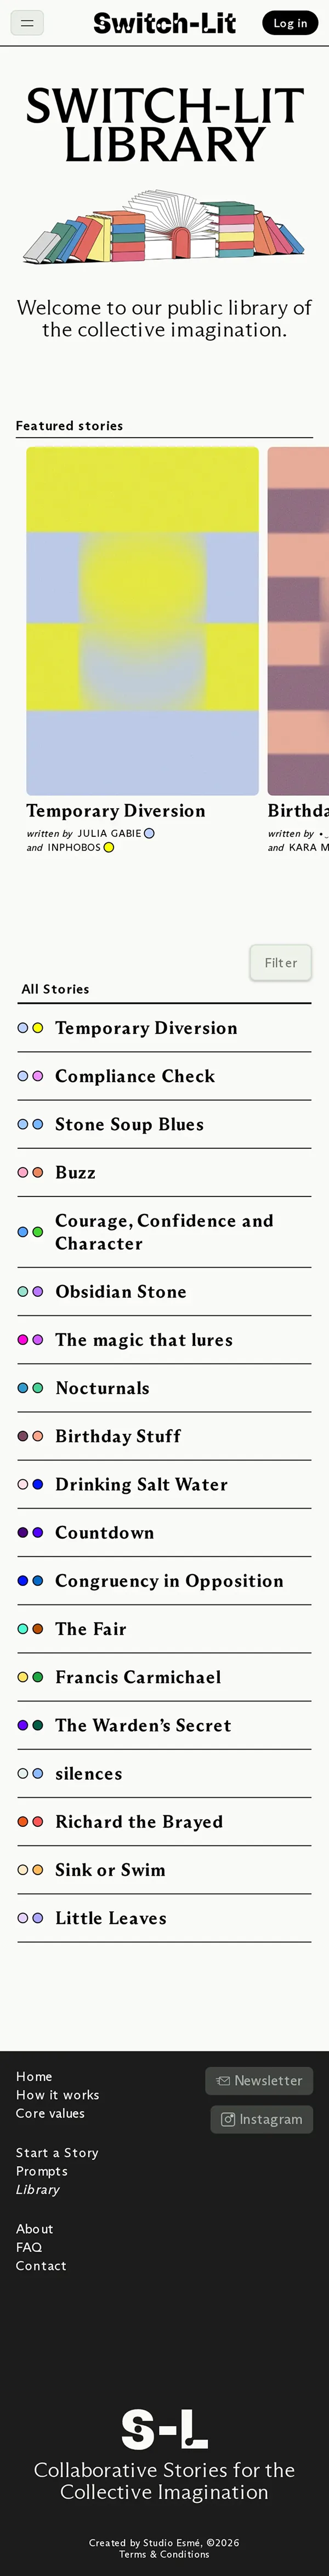
Task: Click Julia Gabie's blue author dot
Action: [149, 833]
